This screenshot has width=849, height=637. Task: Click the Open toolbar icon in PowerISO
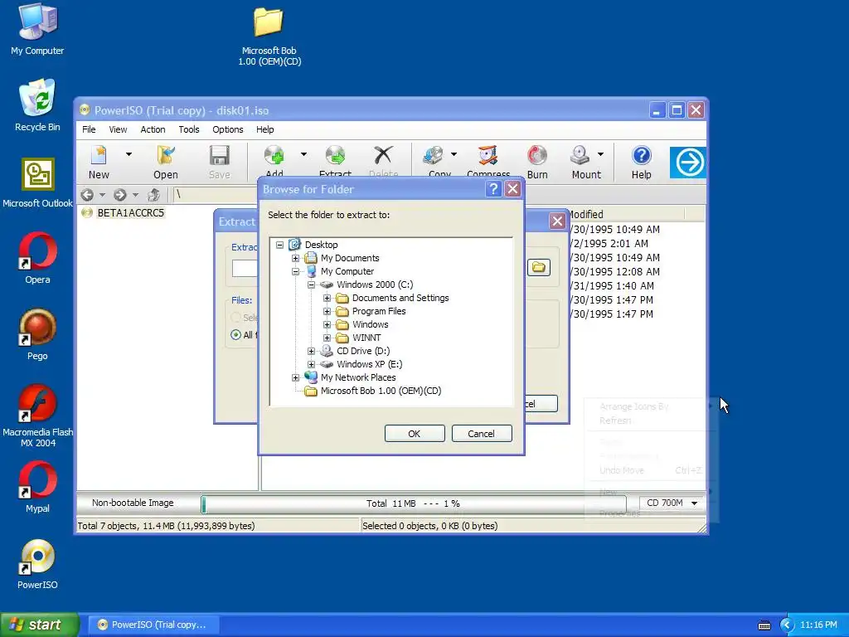tap(166, 162)
